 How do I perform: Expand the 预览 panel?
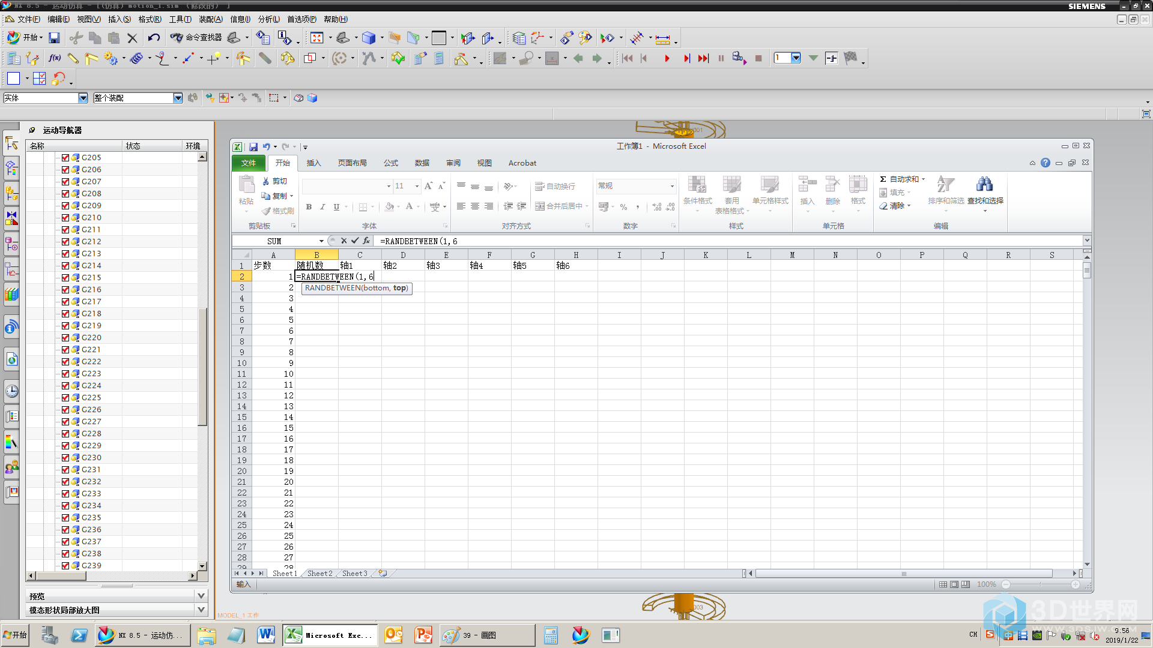(x=201, y=596)
